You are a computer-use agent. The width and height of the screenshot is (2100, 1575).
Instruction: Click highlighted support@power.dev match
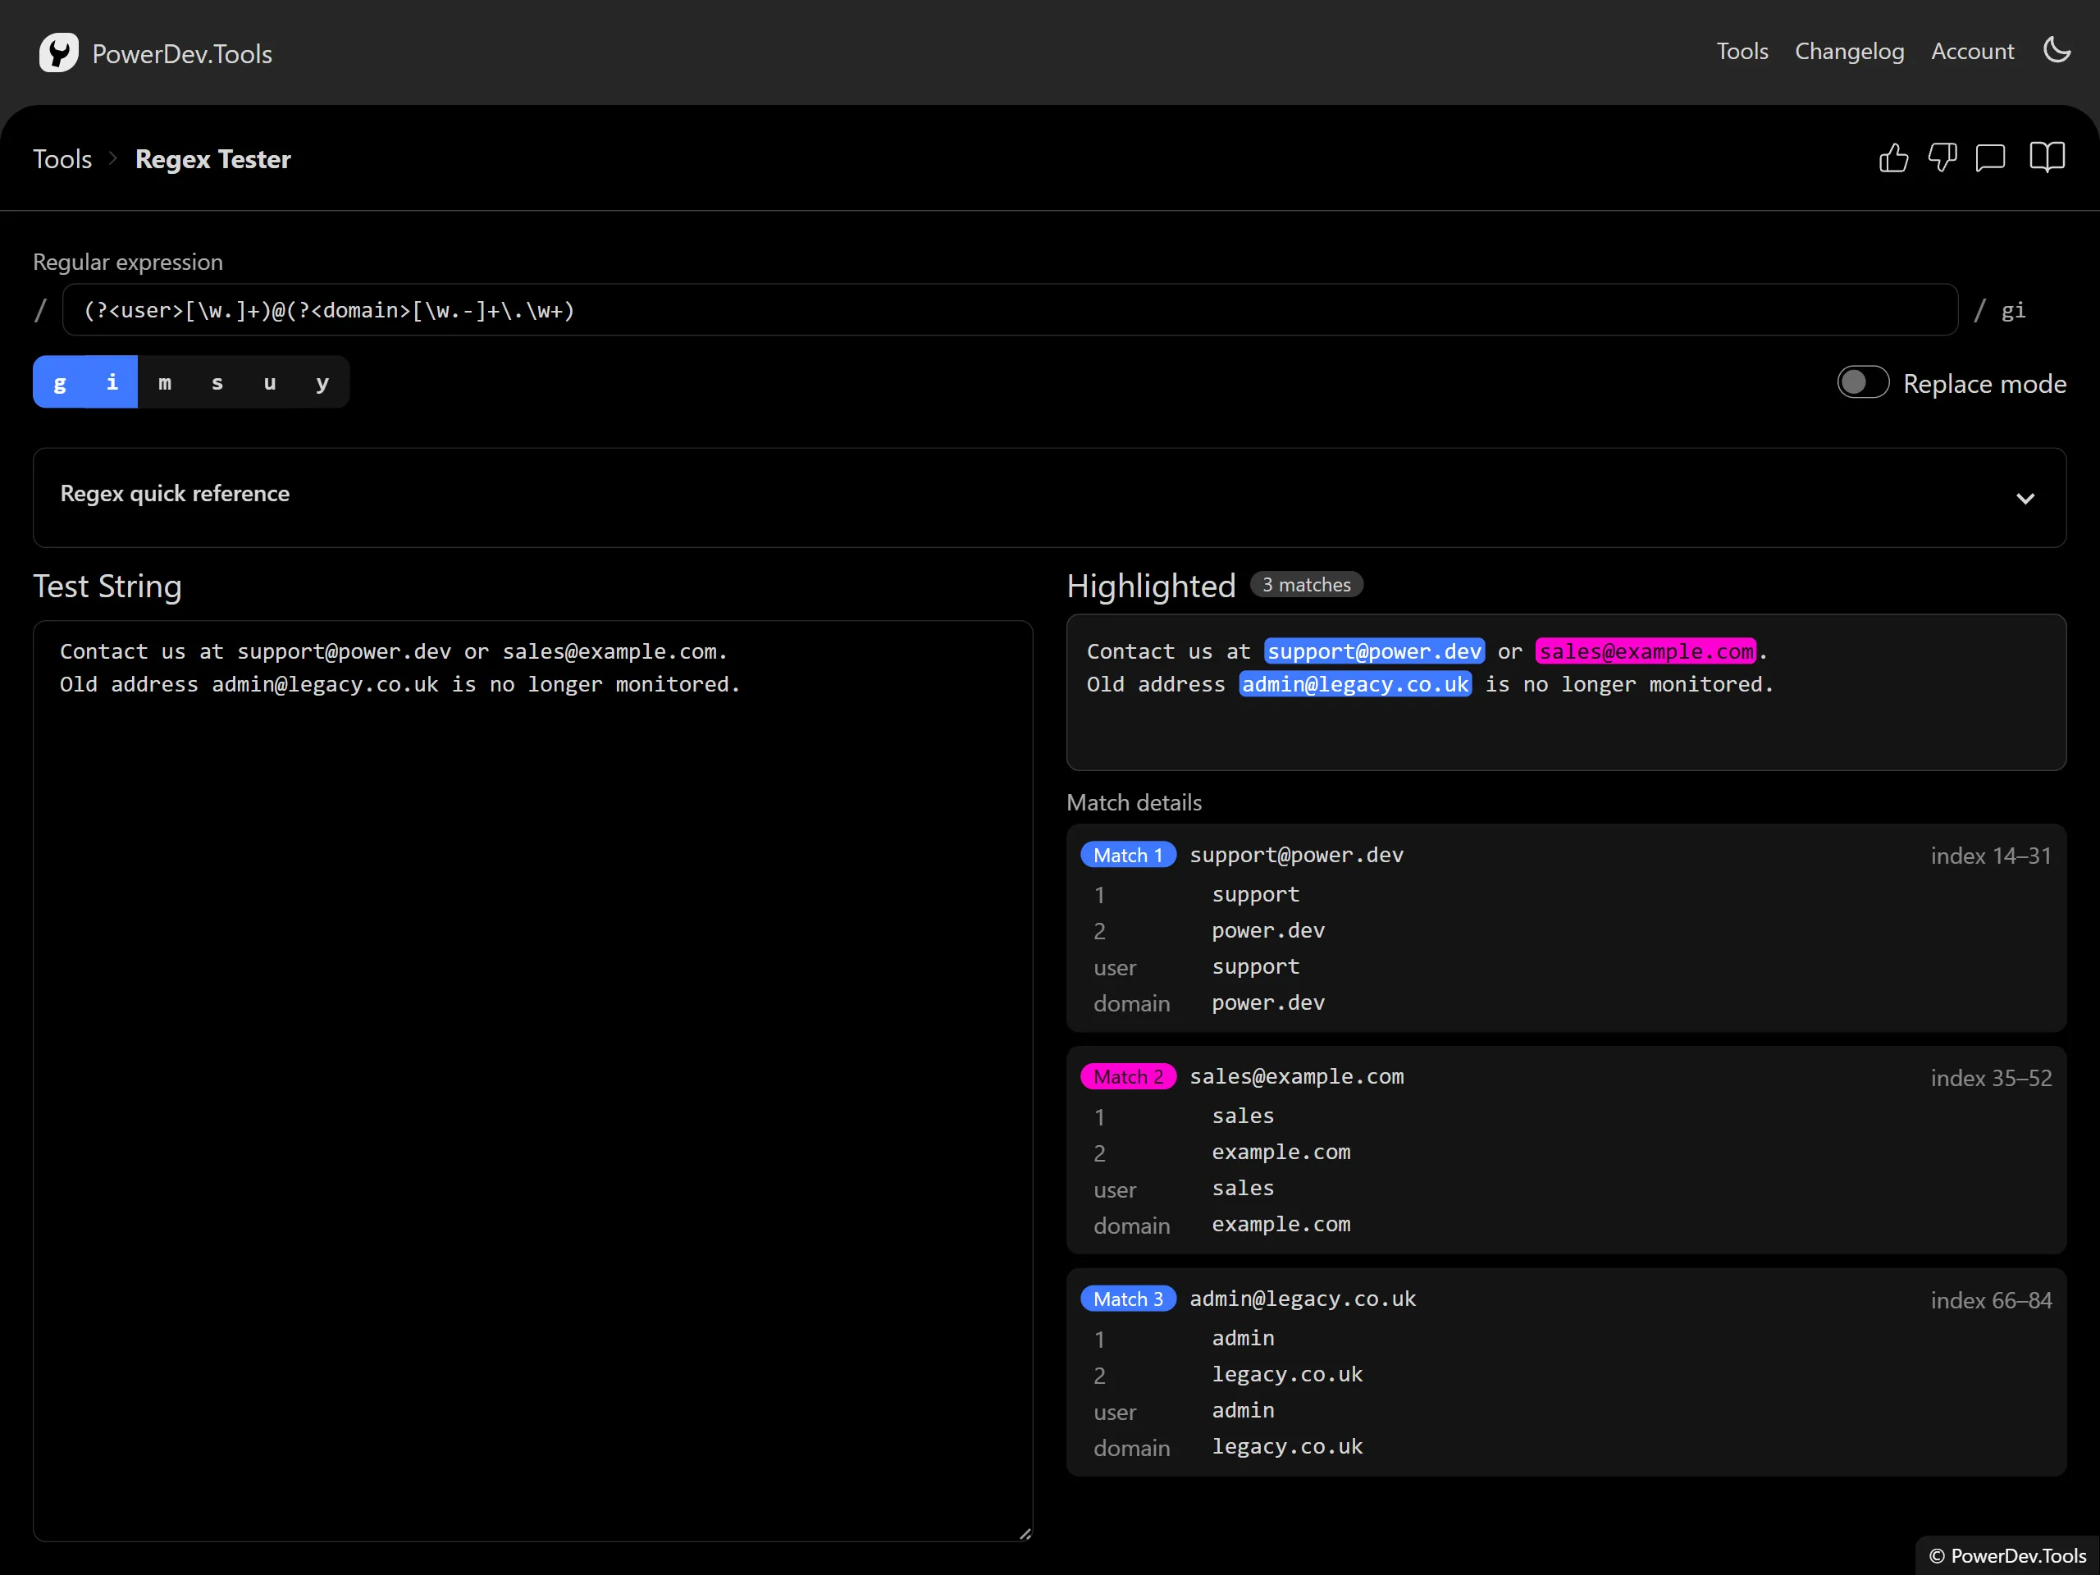1374,651
